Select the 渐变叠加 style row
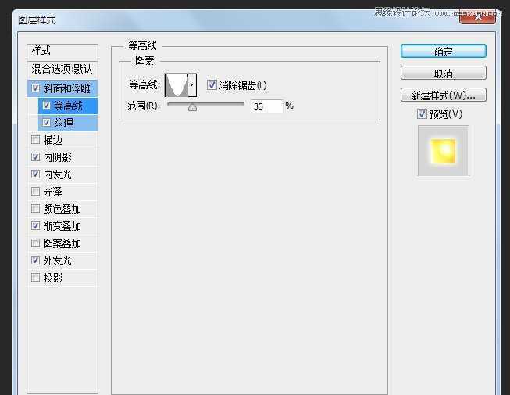Viewport: 510px width, 395px height. click(62, 226)
